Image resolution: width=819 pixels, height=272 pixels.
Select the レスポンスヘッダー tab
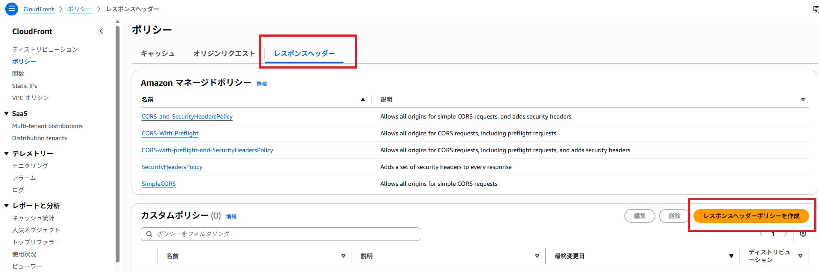304,53
